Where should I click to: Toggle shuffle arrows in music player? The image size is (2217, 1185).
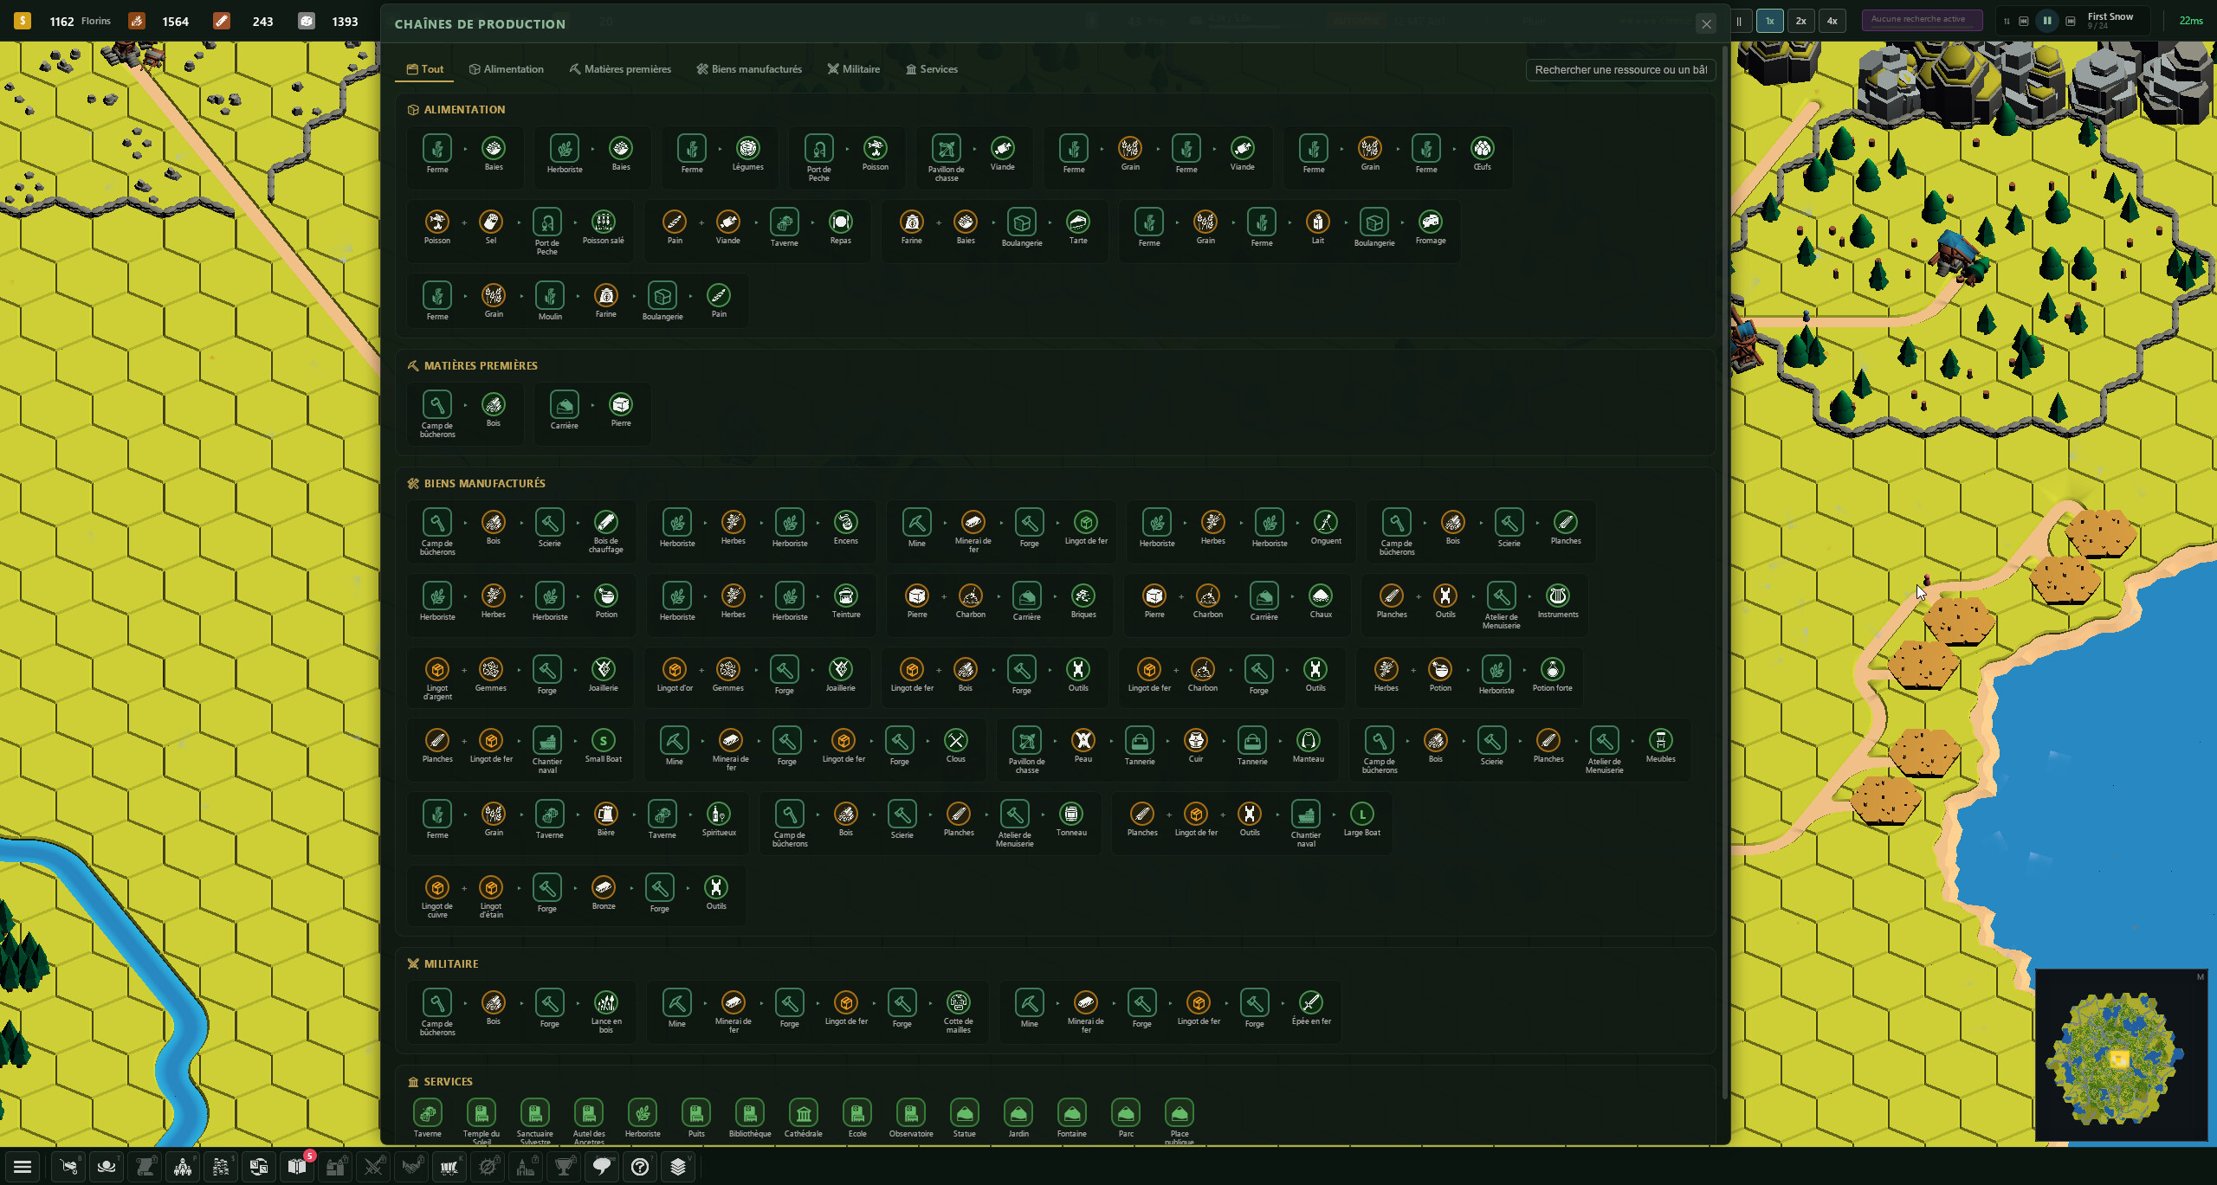pyautogui.click(x=2006, y=21)
